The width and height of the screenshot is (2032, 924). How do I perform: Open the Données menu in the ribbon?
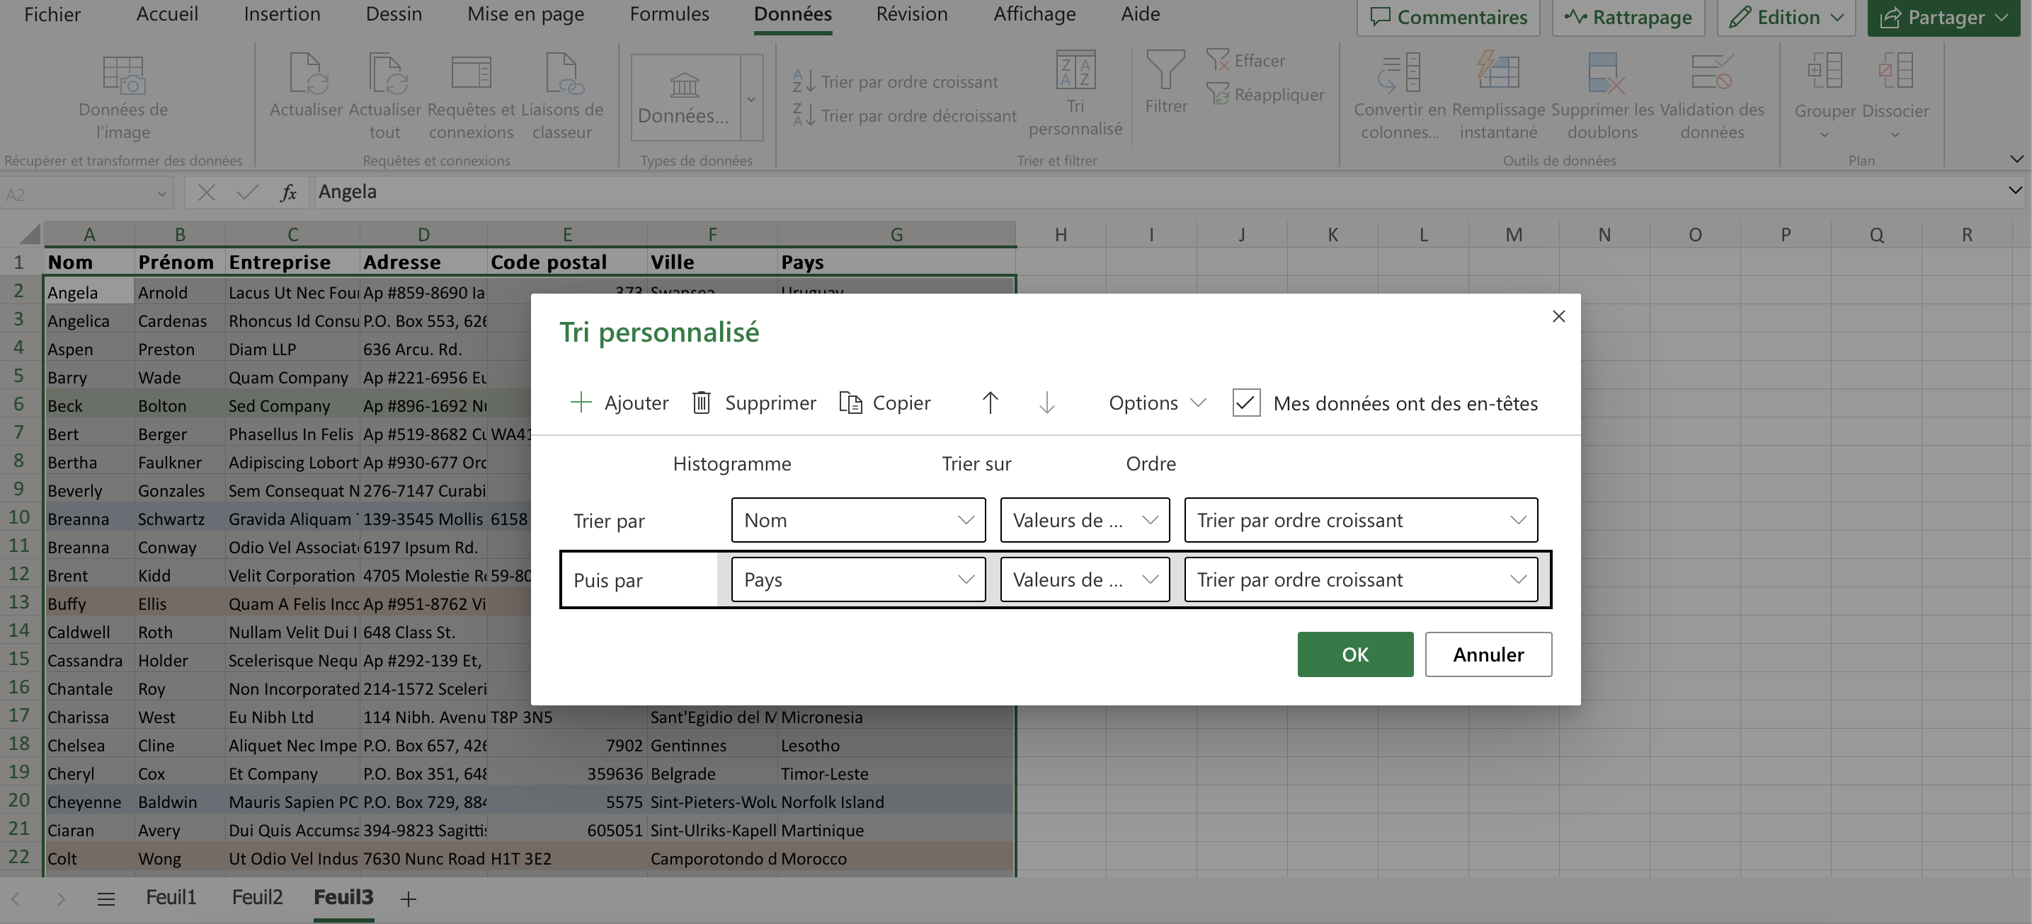[792, 13]
